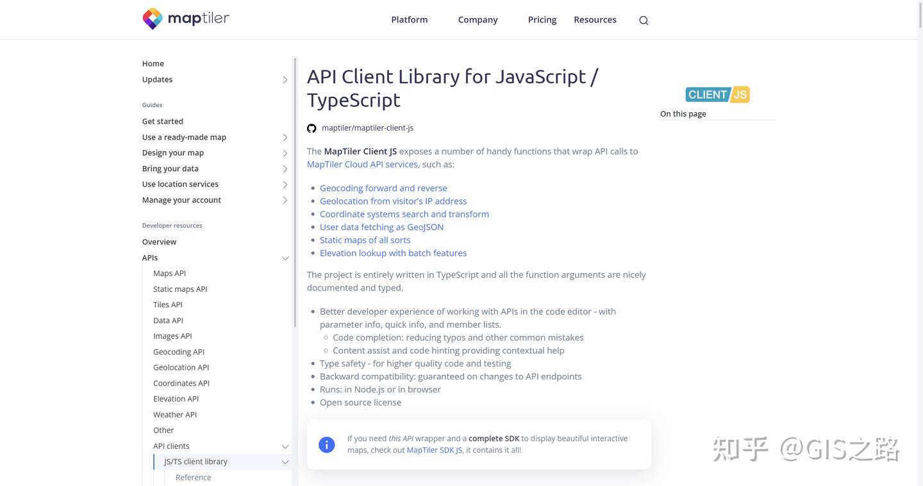Click the MapTiler logo in the header

click(x=186, y=19)
